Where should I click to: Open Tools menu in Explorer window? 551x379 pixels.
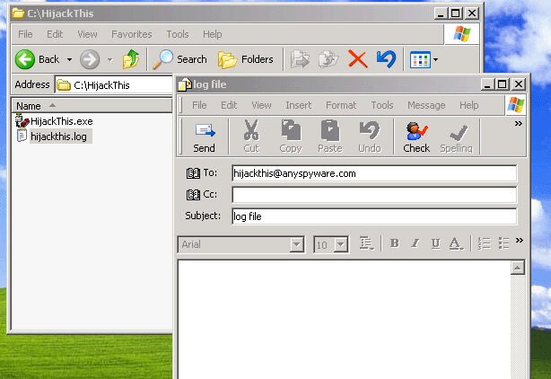(x=178, y=34)
